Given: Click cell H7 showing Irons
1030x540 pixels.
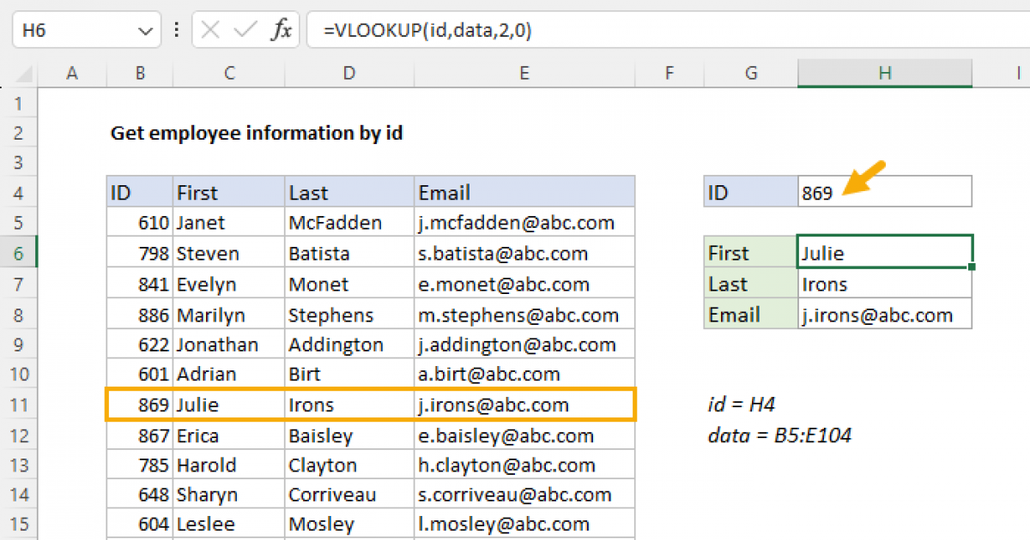Looking at the screenshot, I should coord(885,284).
